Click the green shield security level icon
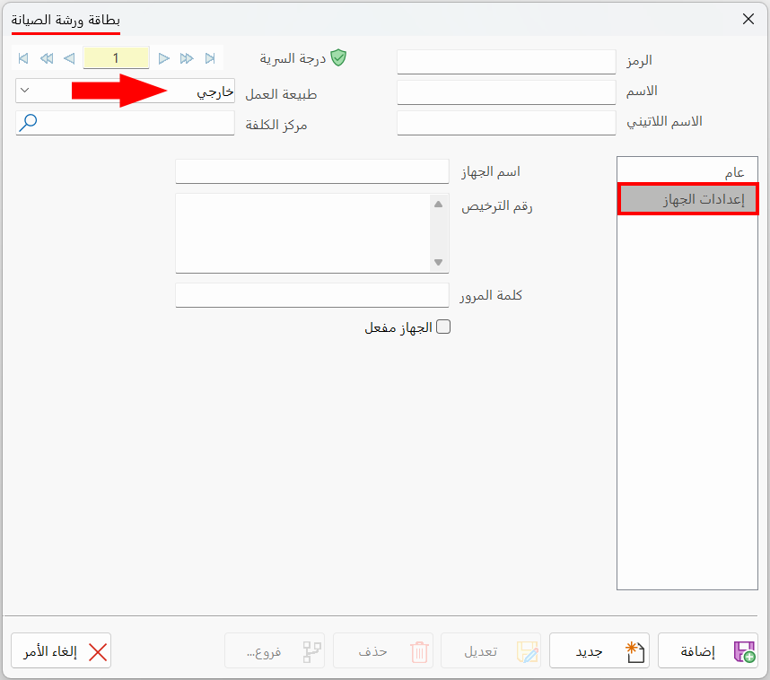Image resolution: width=770 pixels, height=680 pixels. pos(338,58)
